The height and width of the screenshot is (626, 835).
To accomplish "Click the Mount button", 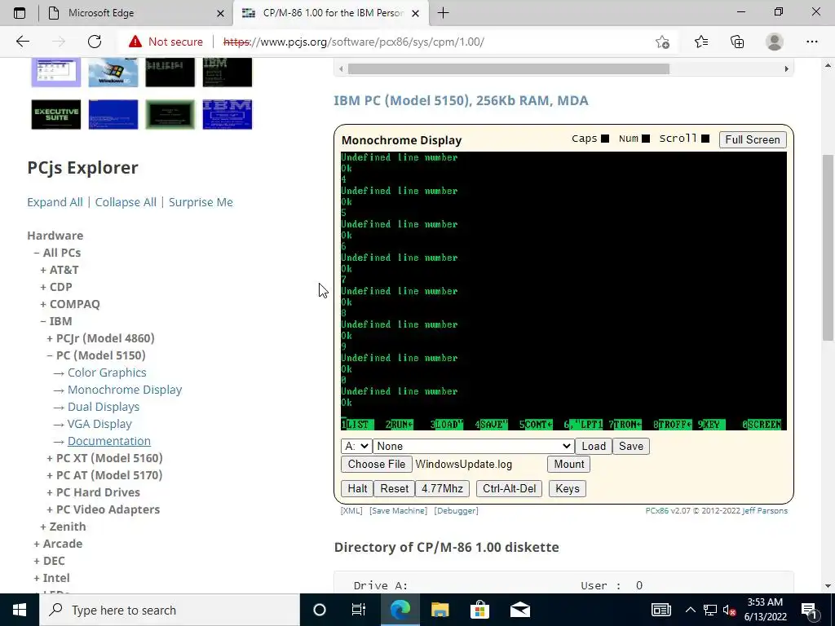I will pos(568,464).
